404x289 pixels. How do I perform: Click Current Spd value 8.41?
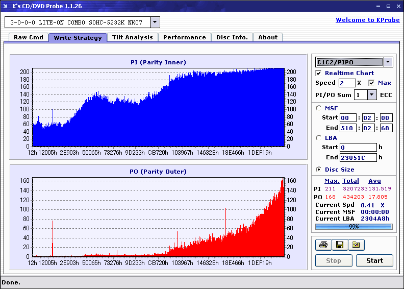367,205
